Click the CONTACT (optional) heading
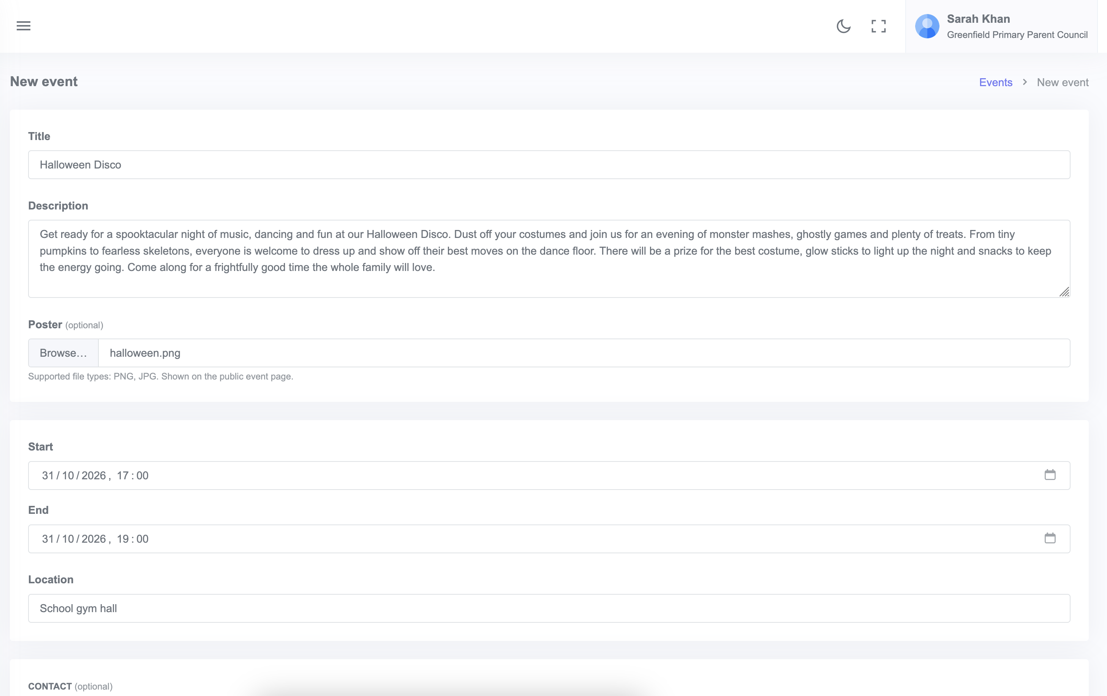 pos(70,687)
